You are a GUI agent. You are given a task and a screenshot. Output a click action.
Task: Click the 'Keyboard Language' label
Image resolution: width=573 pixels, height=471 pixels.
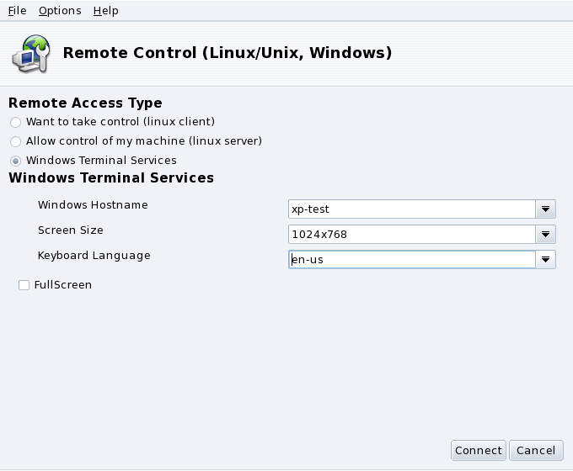pos(94,256)
